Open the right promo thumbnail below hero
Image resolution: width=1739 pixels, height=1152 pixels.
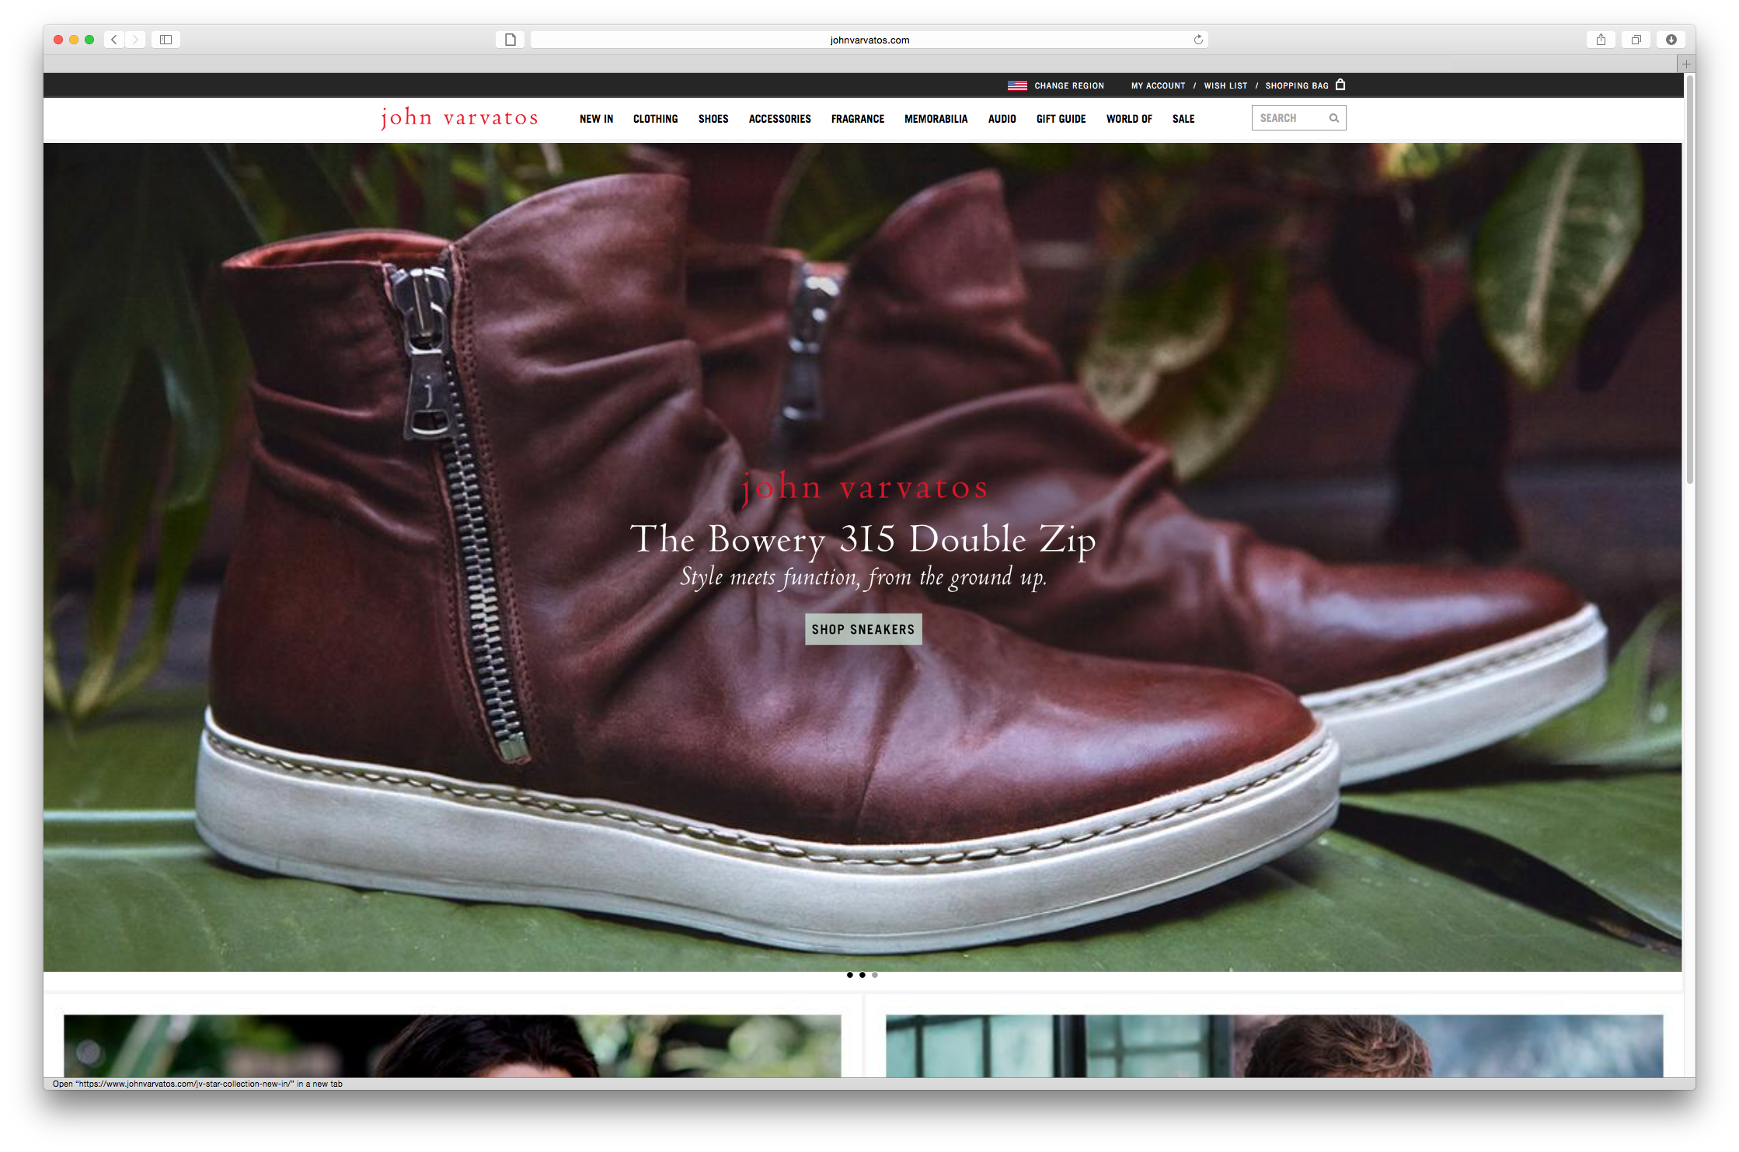point(1274,1046)
